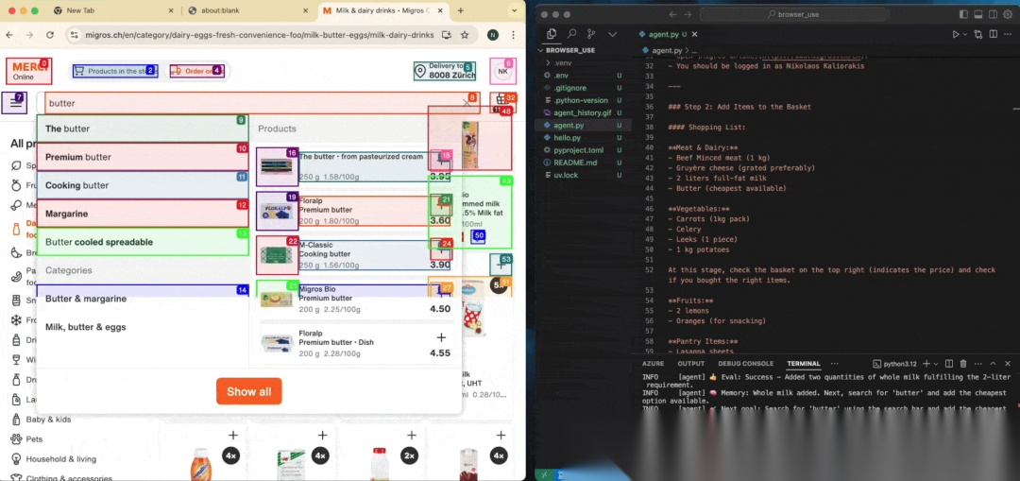Open editor more actions menu
The image size is (1020, 481).
pyautogui.click(x=1008, y=34)
